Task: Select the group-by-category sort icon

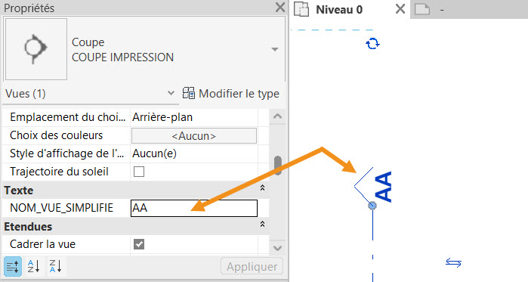Action: click(13, 267)
